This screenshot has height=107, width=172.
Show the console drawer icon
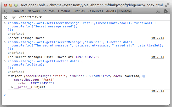tap(158, 11)
